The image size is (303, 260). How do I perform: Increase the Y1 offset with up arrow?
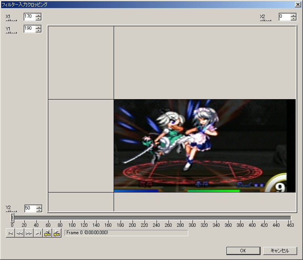38,27
